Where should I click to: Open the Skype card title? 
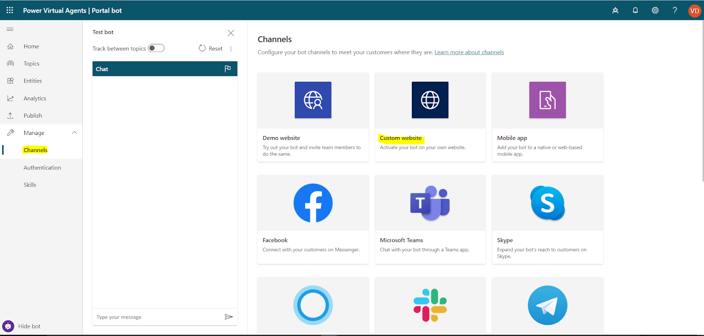coord(505,240)
